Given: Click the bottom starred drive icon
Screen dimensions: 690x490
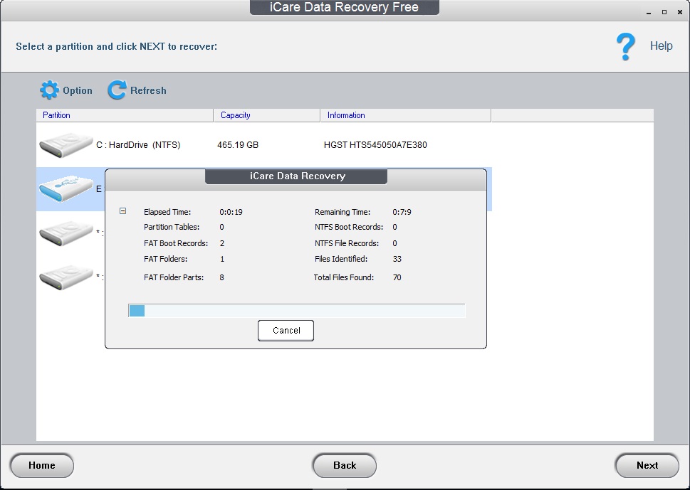Looking at the screenshot, I should [x=66, y=276].
